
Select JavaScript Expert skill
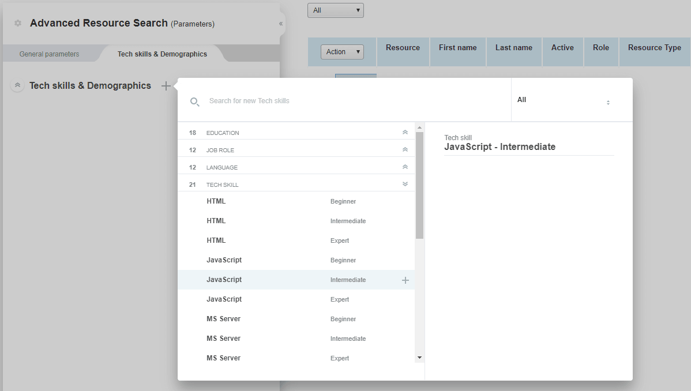(296, 299)
